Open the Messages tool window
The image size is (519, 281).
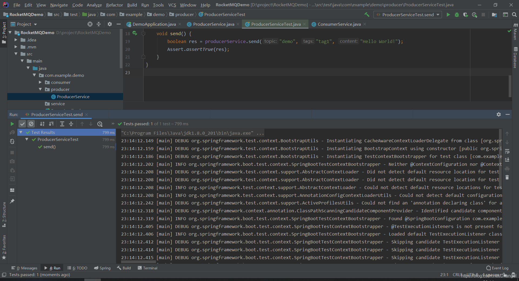point(24,268)
